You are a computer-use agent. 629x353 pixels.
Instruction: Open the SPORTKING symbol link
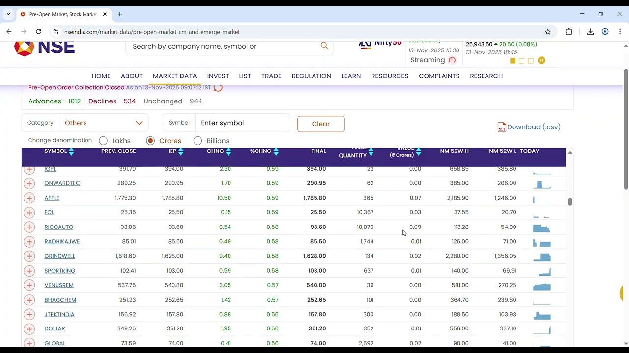tap(59, 271)
